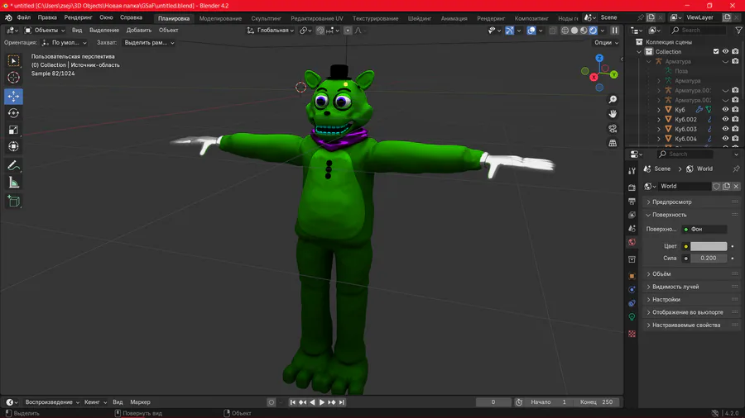The height and width of the screenshot is (418, 745).
Task: Click the World Цвет color swatch
Action: [709, 246]
